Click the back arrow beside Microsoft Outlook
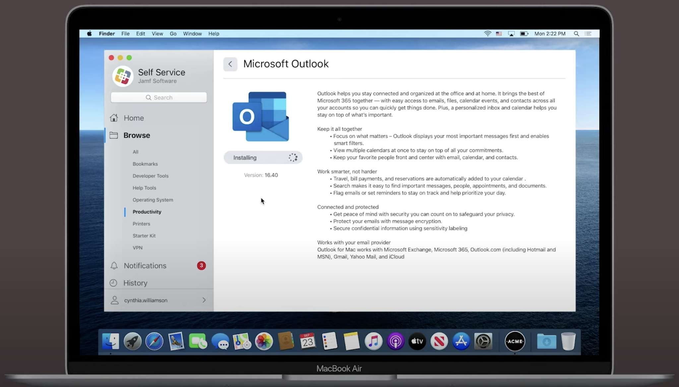The width and height of the screenshot is (679, 387). point(230,64)
